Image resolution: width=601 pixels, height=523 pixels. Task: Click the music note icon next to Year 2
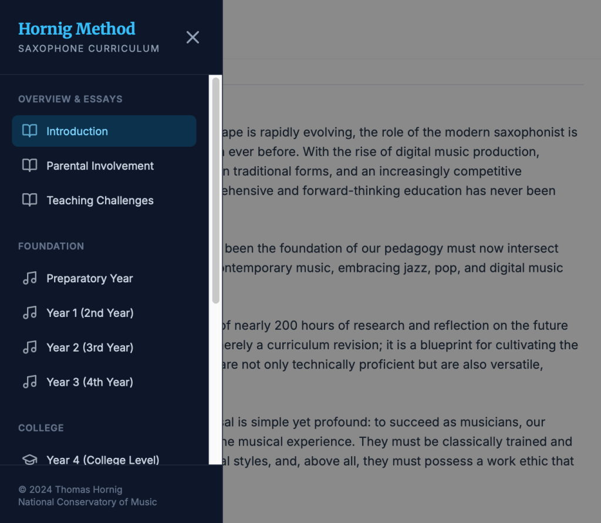coord(29,347)
